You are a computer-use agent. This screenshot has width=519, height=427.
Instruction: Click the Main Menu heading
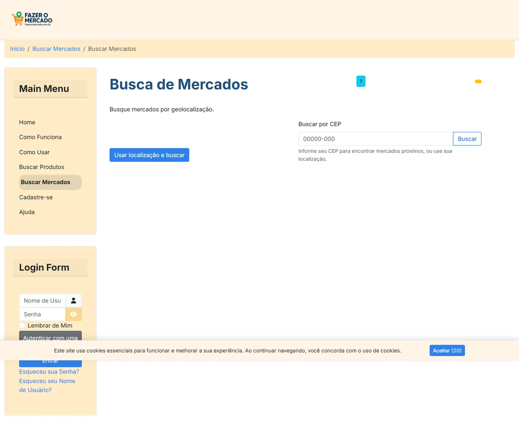pos(44,89)
